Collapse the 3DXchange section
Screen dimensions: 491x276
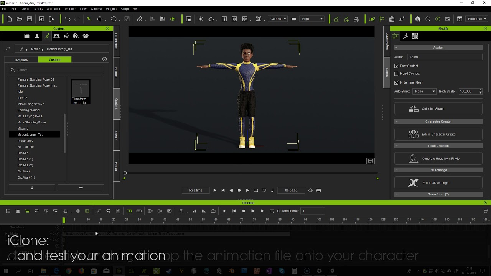tap(438, 170)
